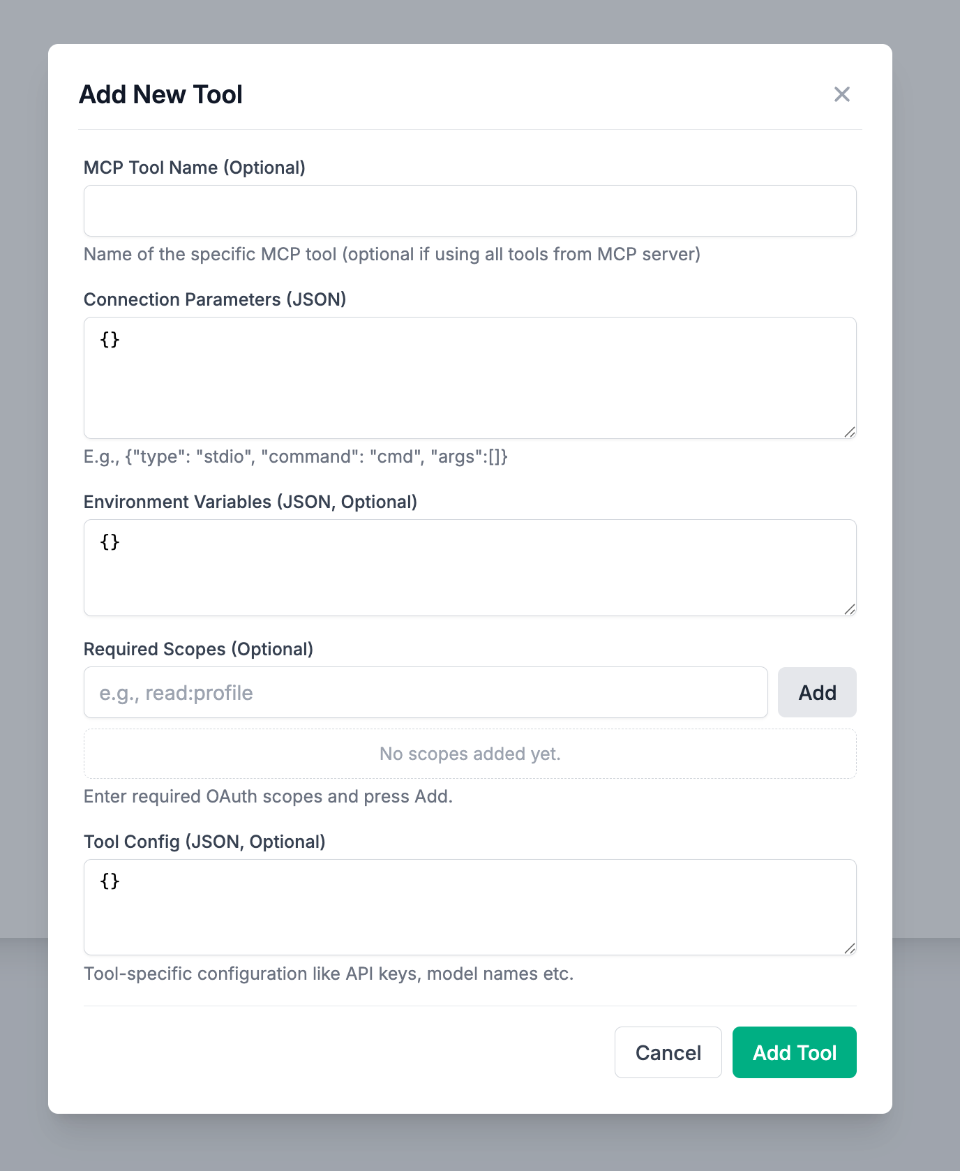
Task: Click the resize handle of Connection Parameters box
Action: pyautogui.click(x=850, y=433)
